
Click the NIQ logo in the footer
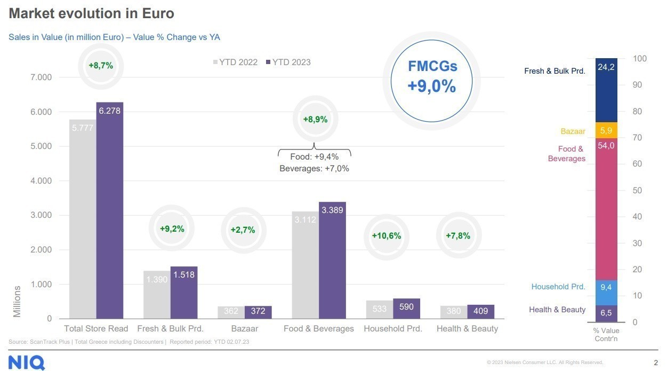(27, 362)
